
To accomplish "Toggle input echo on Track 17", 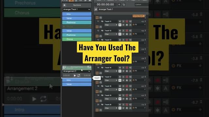I will tap(130, 77).
